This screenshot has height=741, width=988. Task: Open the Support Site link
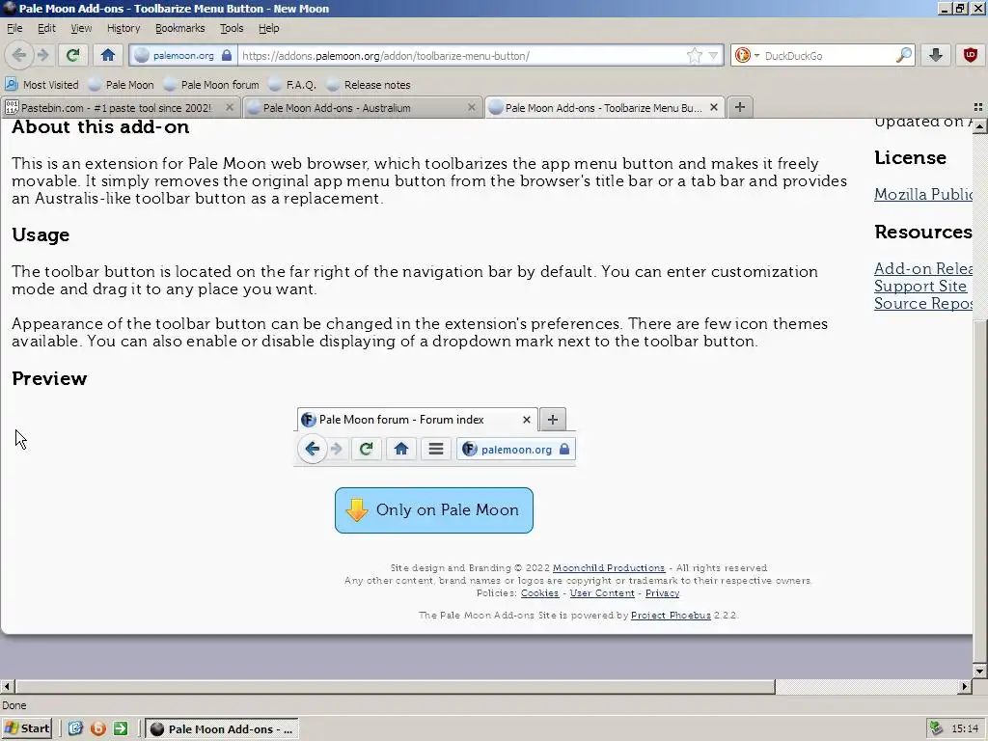point(919,286)
